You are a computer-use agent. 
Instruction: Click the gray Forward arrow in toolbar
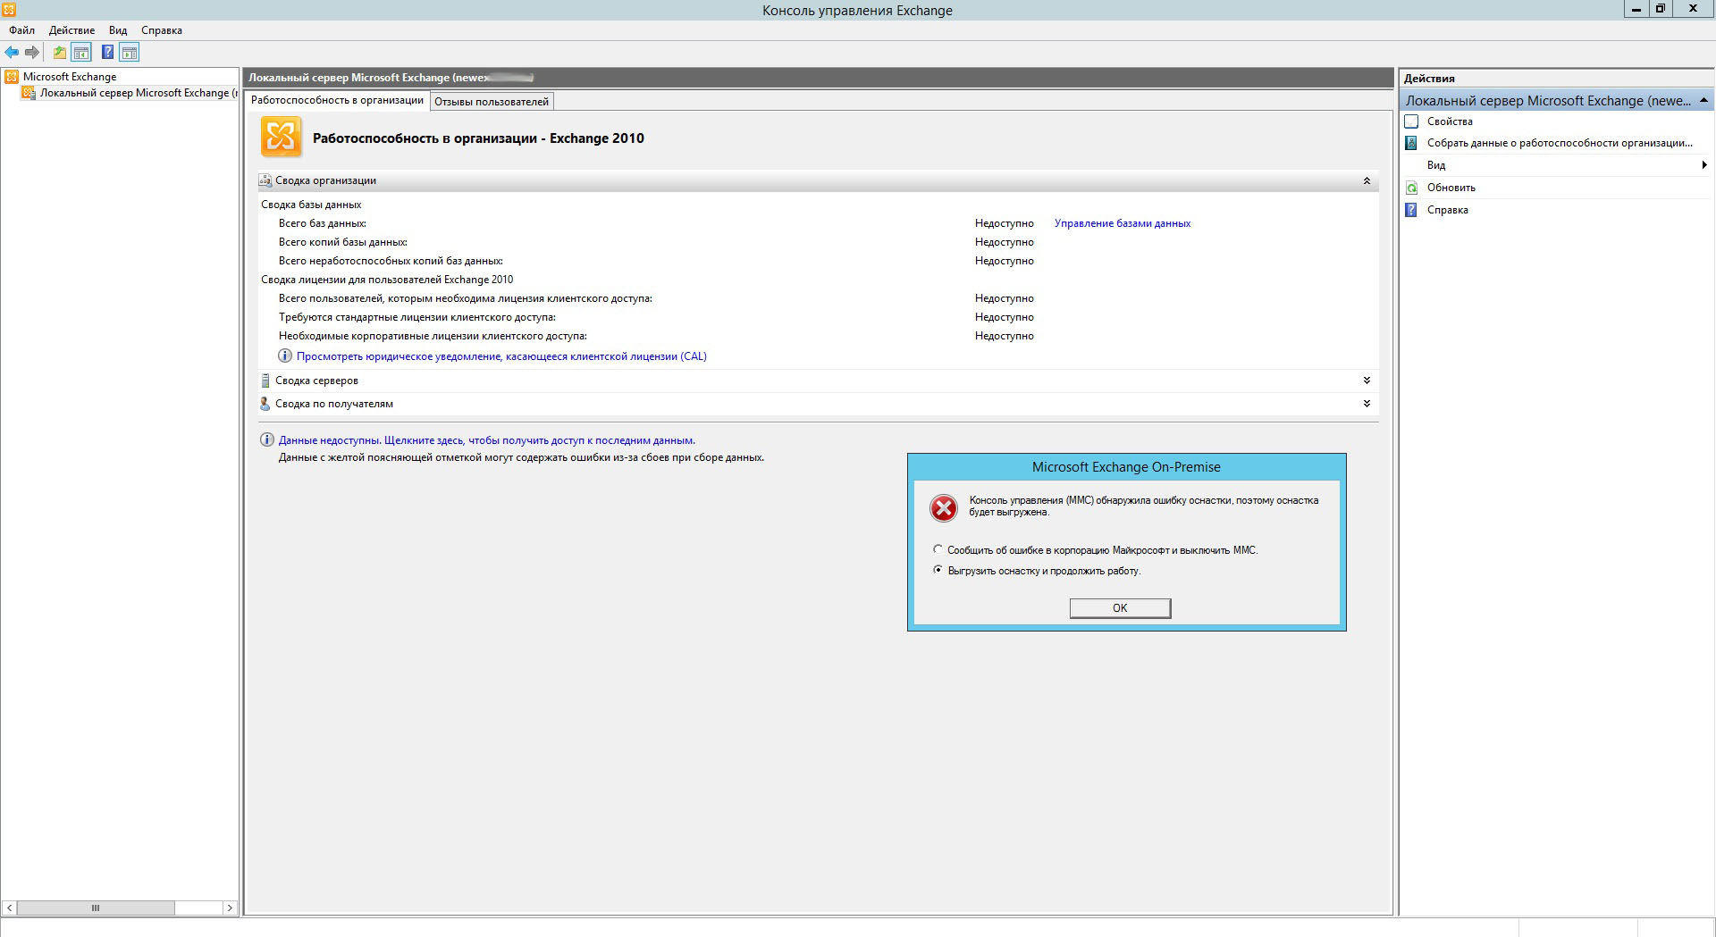[32, 53]
